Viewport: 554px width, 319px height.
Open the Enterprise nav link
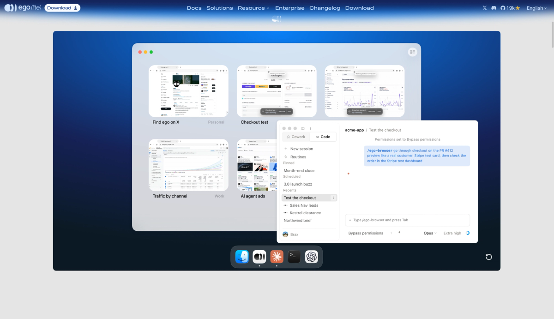(x=290, y=8)
